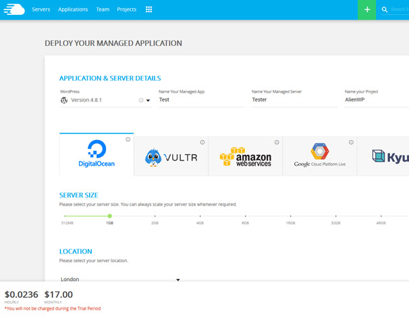This screenshot has width=409, height=317.
Task: Set server size to 2GB
Action: (155, 223)
